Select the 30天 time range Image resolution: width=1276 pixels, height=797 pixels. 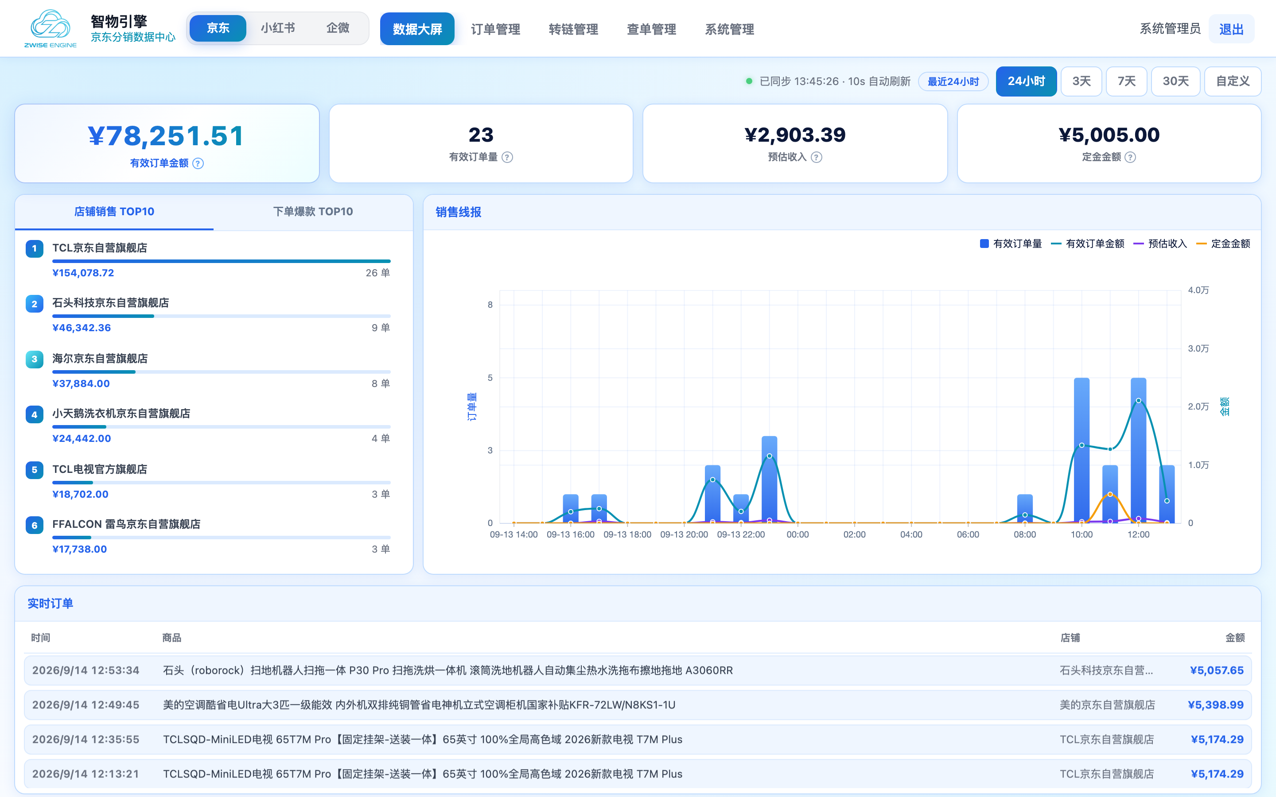(x=1176, y=81)
